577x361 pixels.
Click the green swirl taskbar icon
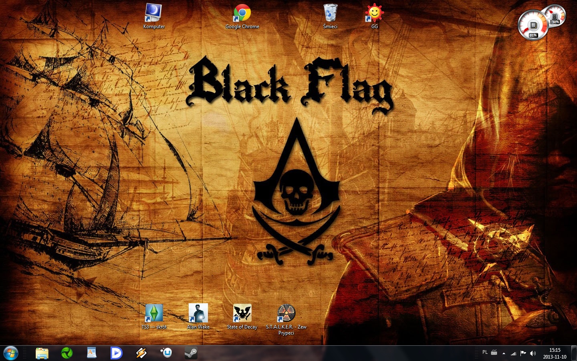coord(67,353)
